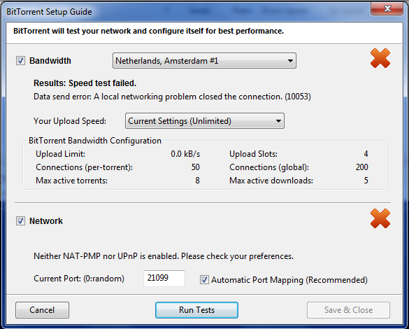Click into the Current Port input field
The image size is (409, 329).
point(164,279)
